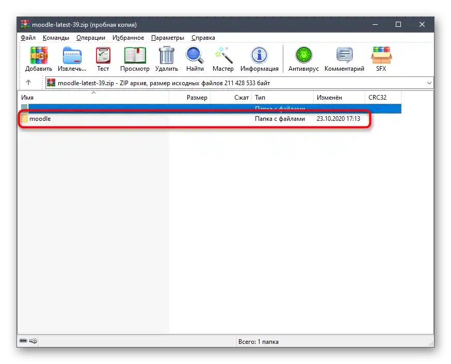
Task: Open the Просмотр (View) book icon
Action: (135, 55)
